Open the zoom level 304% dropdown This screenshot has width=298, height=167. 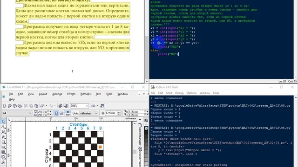tap(87, 106)
